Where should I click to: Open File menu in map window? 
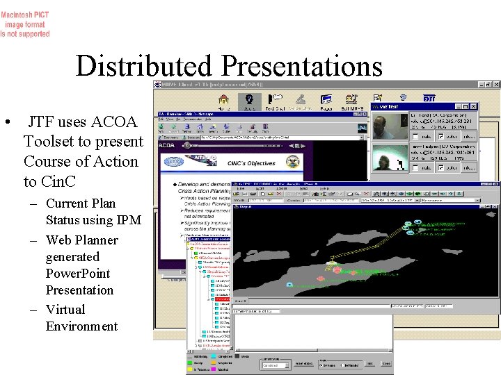coord(241,189)
